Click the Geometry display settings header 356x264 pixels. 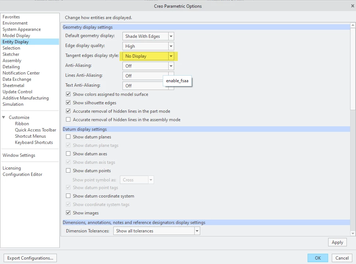pos(206,27)
